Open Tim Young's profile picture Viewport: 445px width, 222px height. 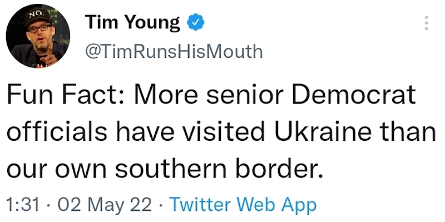click(38, 36)
